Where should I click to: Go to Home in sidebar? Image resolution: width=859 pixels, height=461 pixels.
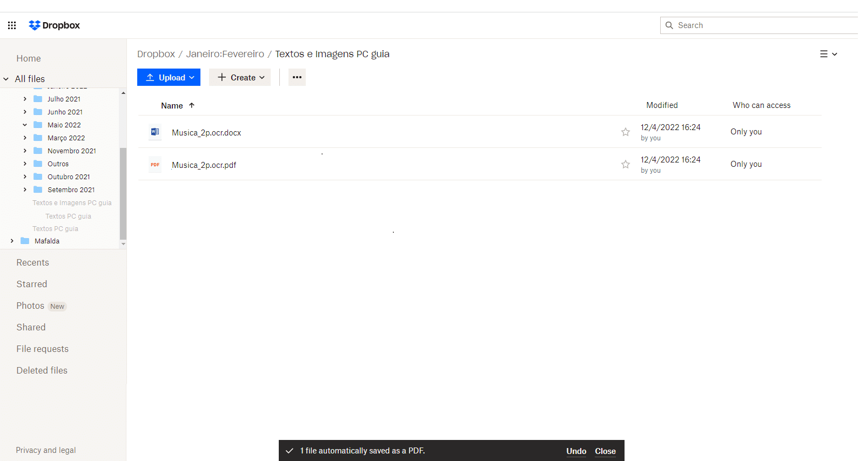pyautogui.click(x=29, y=58)
